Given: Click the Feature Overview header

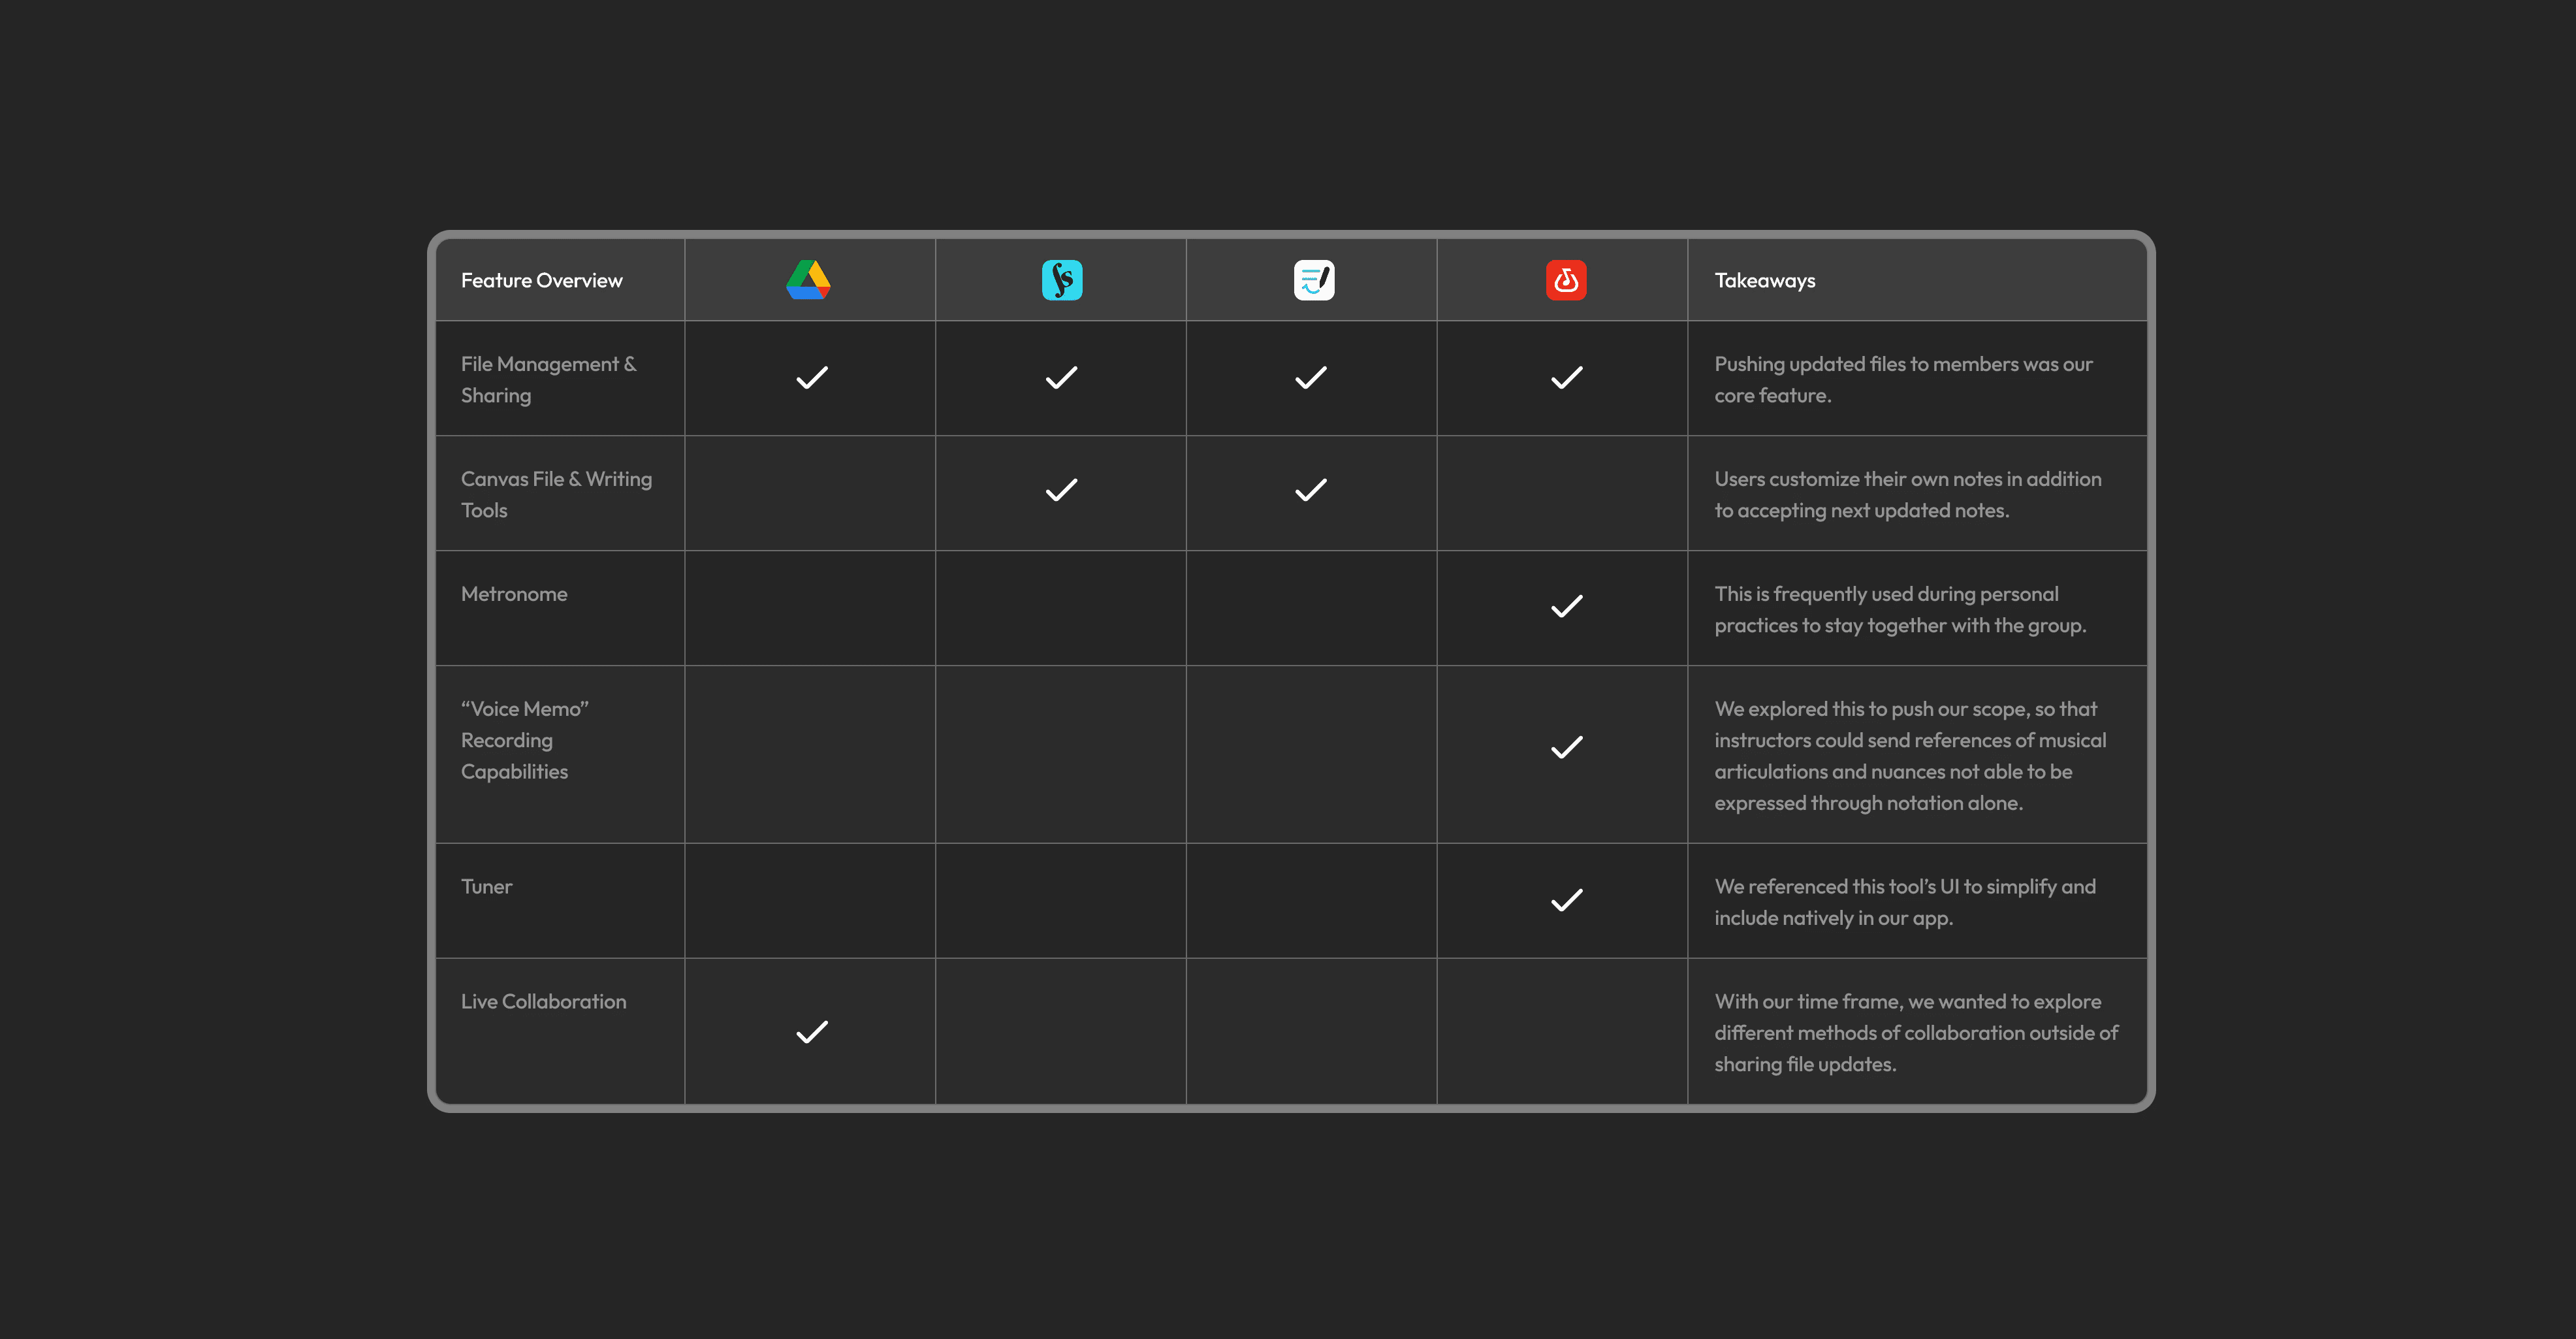Looking at the screenshot, I should tap(541, 281).
